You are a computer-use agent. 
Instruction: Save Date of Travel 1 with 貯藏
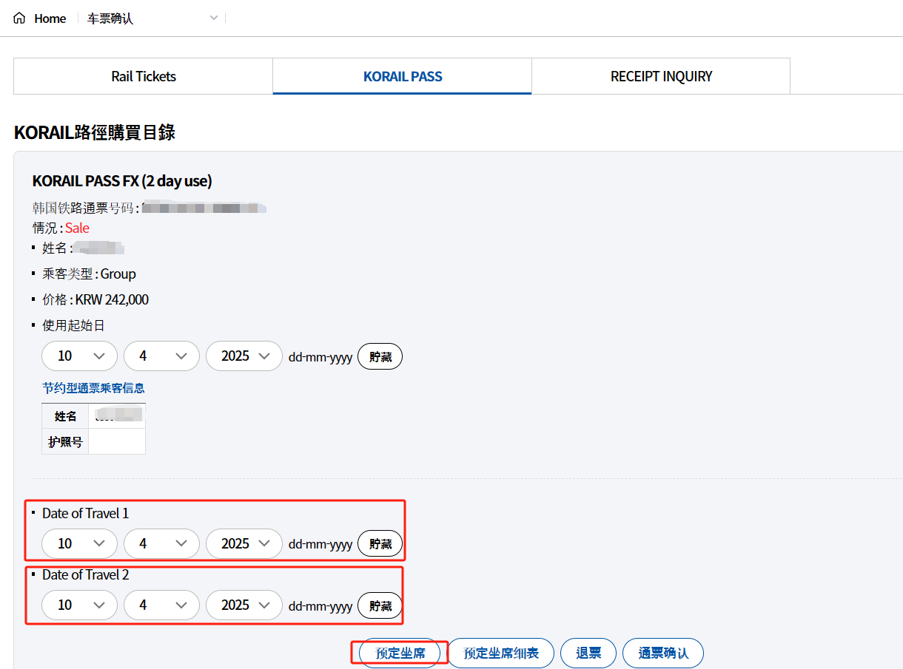tap(380, 543)
